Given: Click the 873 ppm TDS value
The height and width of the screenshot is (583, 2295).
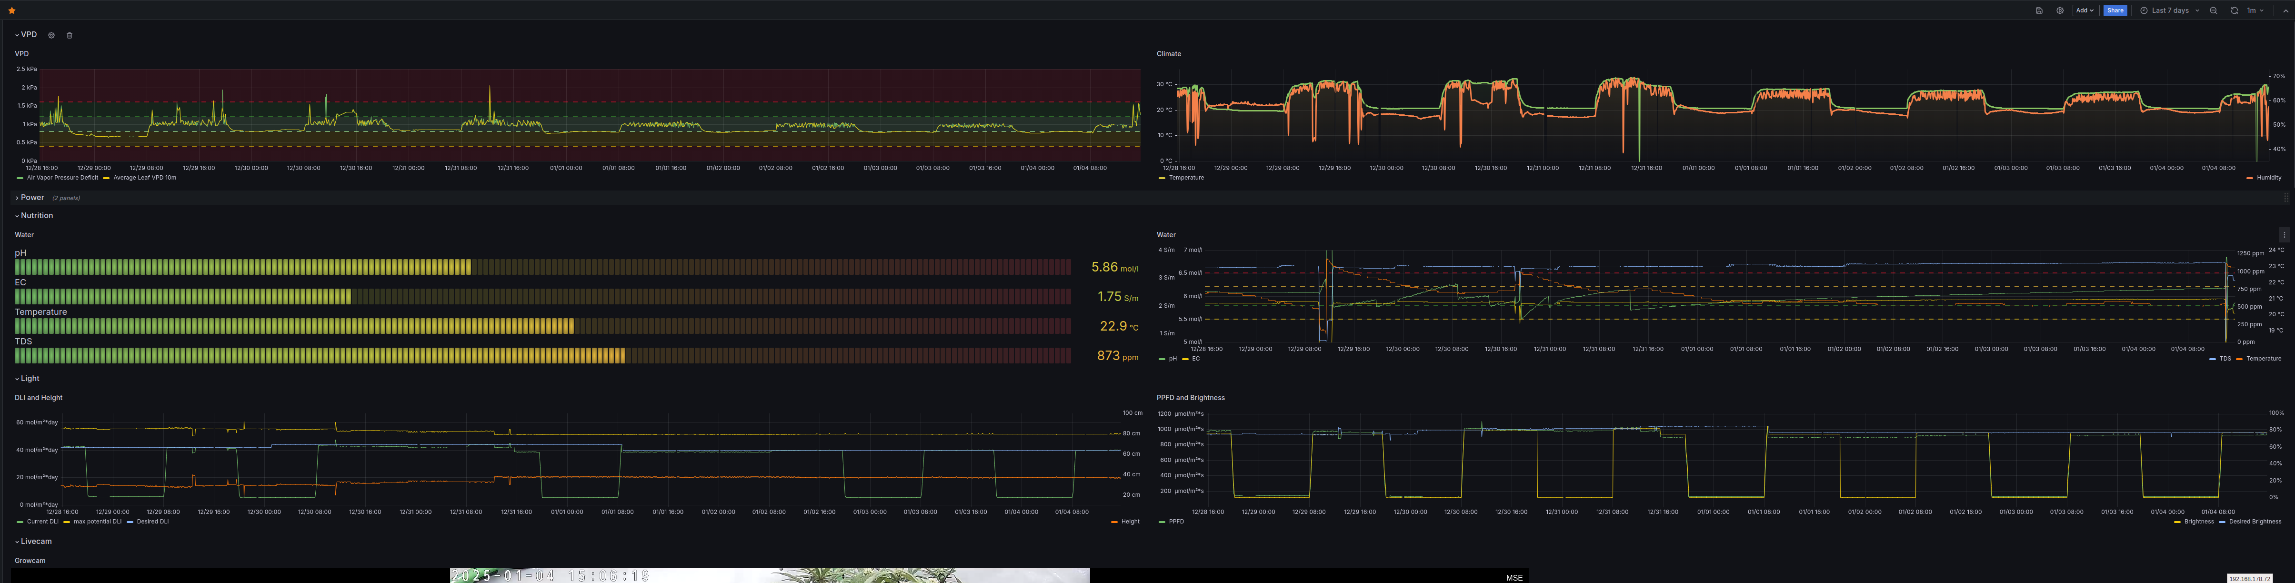Looking at the screenshot, I should click(1117, 356).
